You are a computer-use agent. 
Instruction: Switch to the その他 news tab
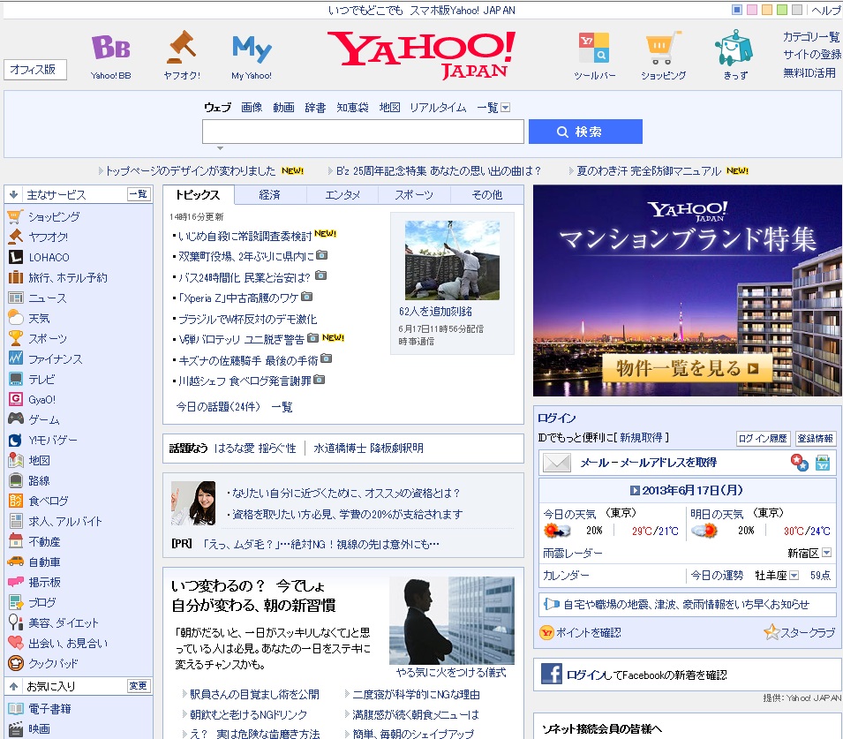[487, 195]
